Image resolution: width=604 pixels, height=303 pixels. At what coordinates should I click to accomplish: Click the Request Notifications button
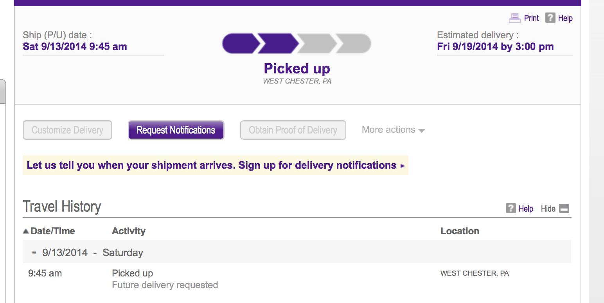176,130
